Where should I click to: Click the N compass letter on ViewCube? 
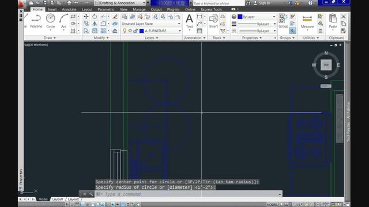[326, 53]
